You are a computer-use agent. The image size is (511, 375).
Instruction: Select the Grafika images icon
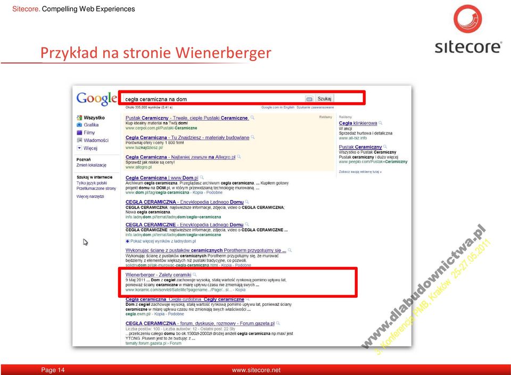pyautogui.click(x=79, y=124)
